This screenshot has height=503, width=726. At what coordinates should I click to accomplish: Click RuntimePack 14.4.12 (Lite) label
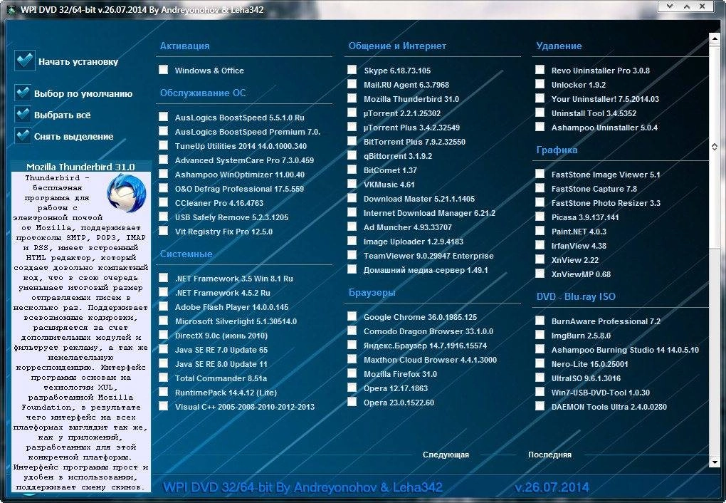pos(226,393)
